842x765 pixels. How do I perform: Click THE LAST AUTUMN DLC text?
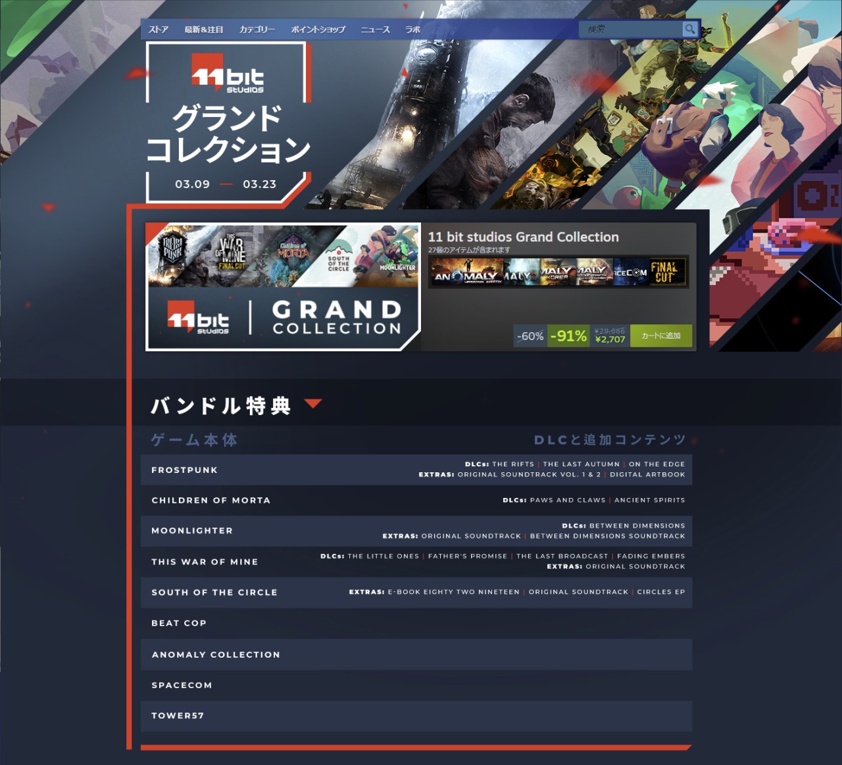(582, 464)
